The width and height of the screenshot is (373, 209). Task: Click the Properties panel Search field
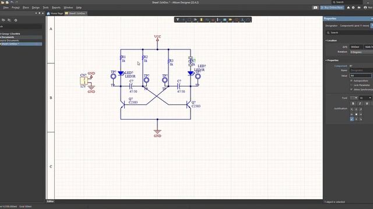point(349,33)
